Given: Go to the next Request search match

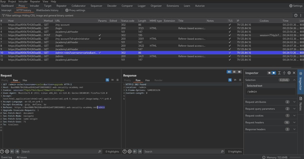Looking at the screenshot, I should pos(17,151).
